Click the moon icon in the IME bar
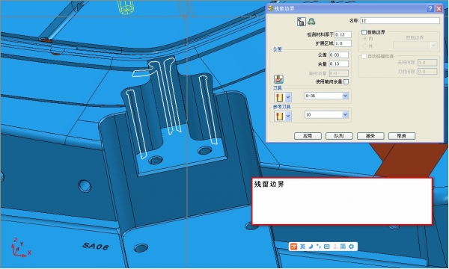The height and width of the screenshot is (269, 449). [311, 247]
